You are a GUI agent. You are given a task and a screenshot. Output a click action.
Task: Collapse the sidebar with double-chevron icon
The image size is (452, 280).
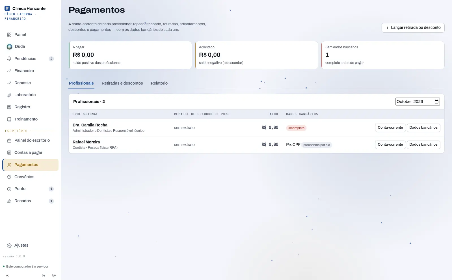(7, 275)
